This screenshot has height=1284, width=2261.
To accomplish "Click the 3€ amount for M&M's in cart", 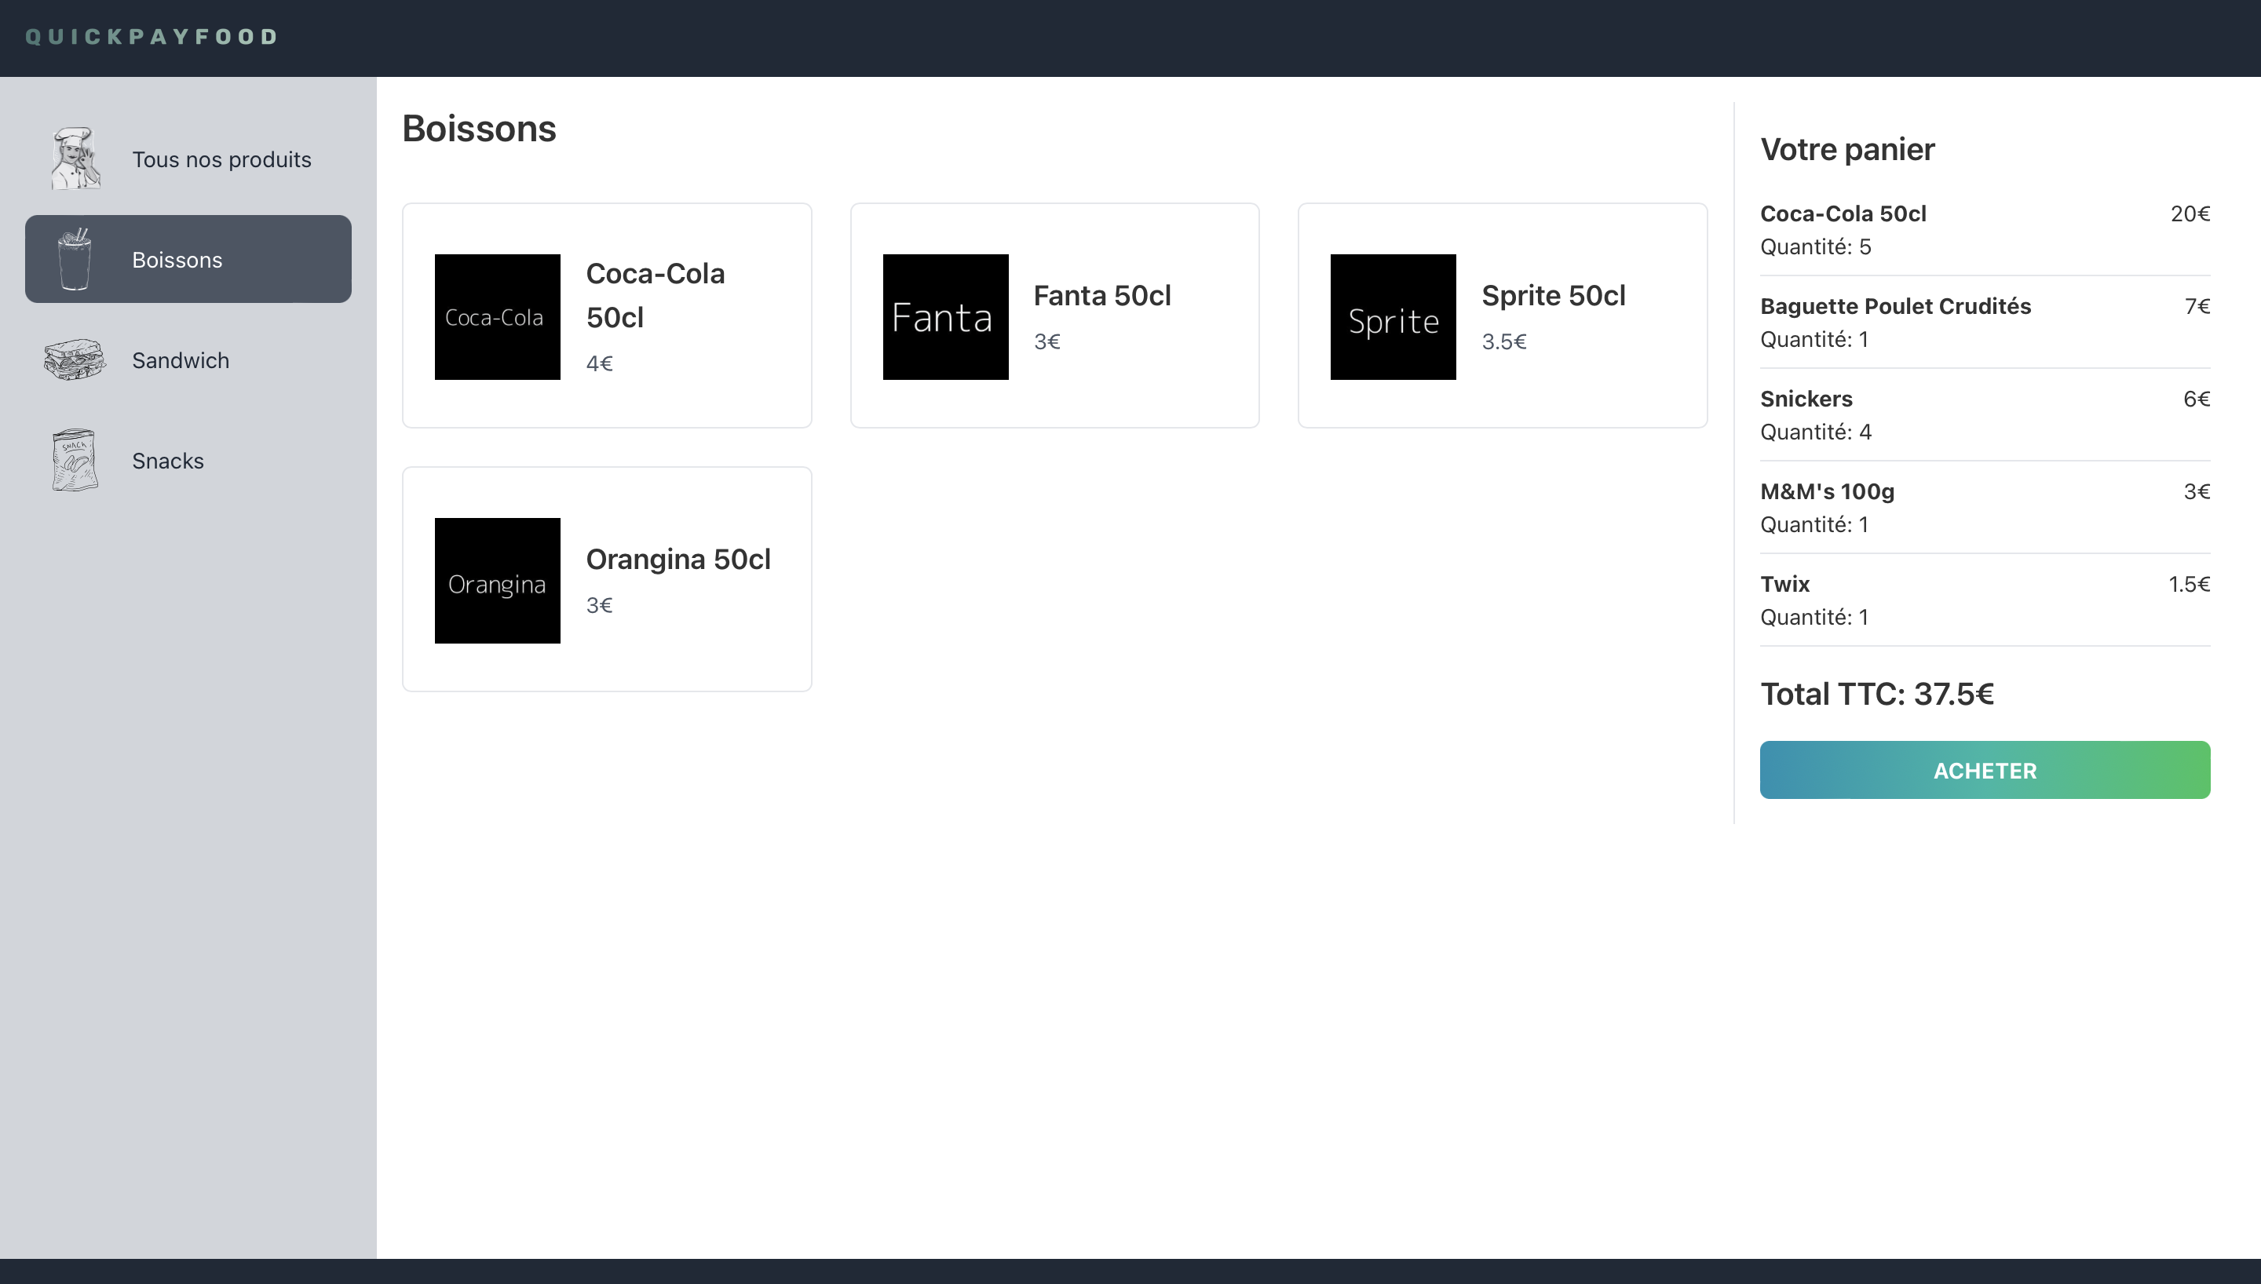I will click(2197, 491).
